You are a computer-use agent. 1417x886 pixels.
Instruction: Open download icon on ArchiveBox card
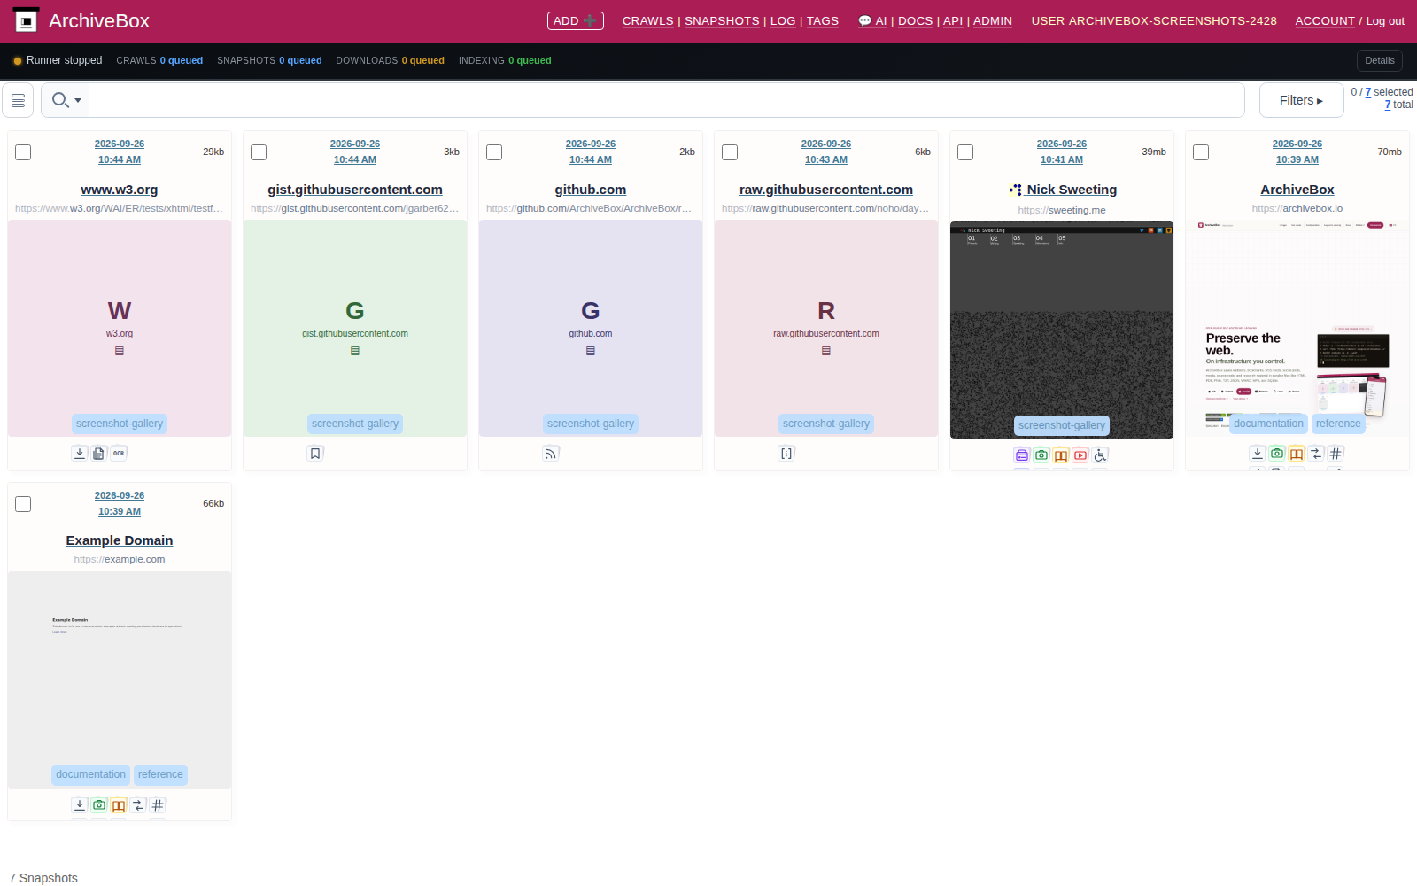1258,453
